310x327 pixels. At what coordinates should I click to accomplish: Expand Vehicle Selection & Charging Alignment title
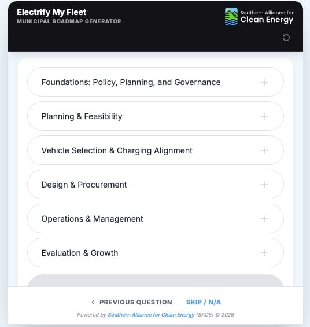[117, 150]
